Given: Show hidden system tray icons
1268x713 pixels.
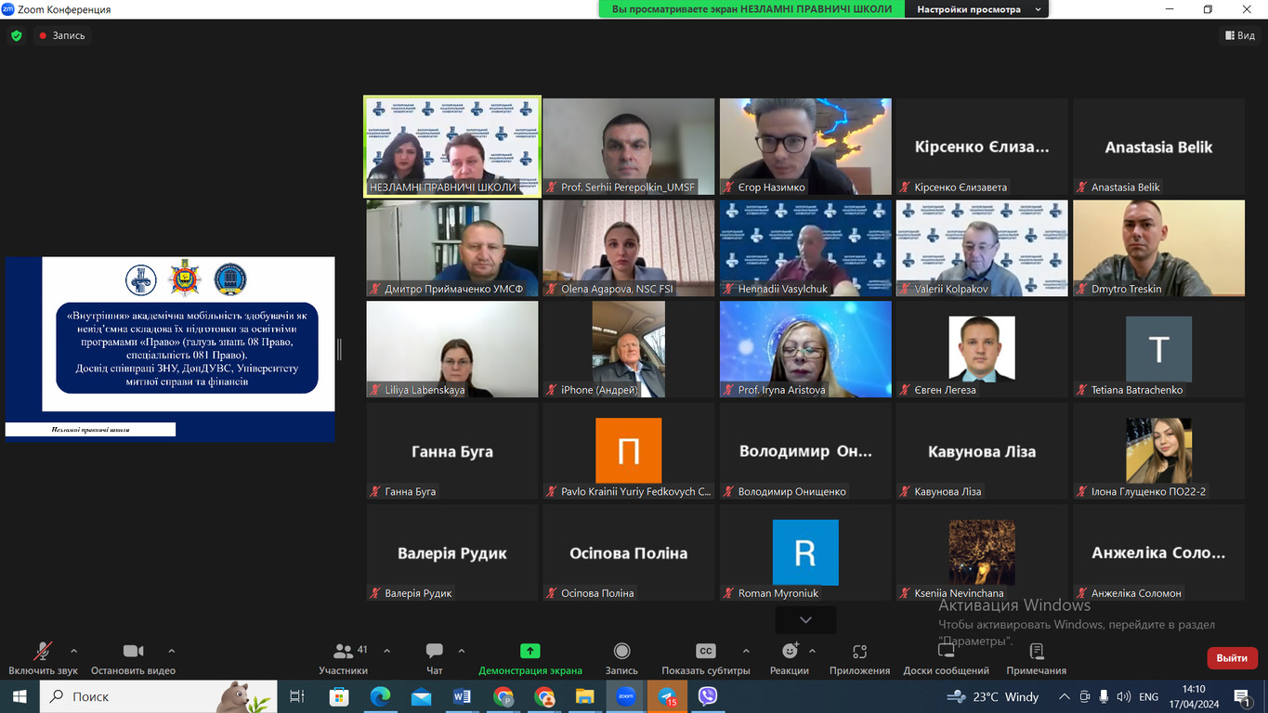Looking at the screenshot, I should click(1064, 696).
